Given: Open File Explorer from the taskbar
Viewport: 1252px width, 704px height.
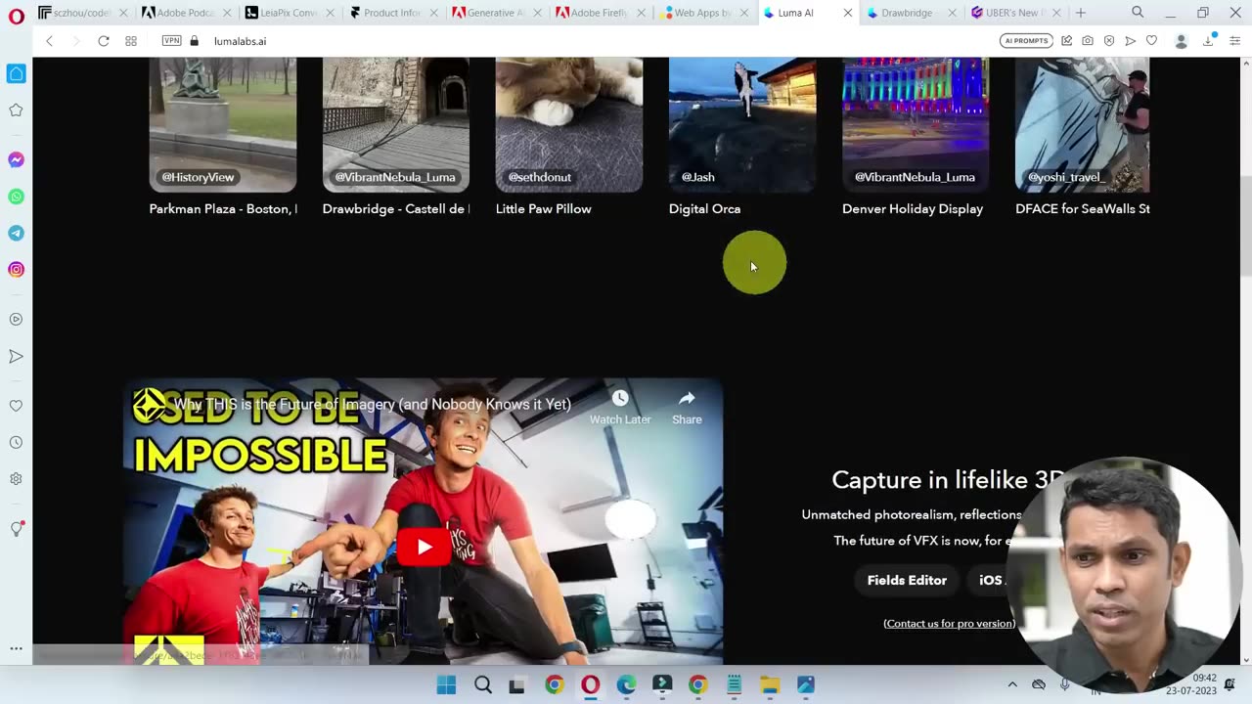Looking at the screenshot, I should coord(770,685).
